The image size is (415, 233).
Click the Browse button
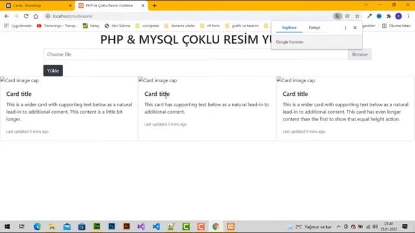[x=360, y=54]
